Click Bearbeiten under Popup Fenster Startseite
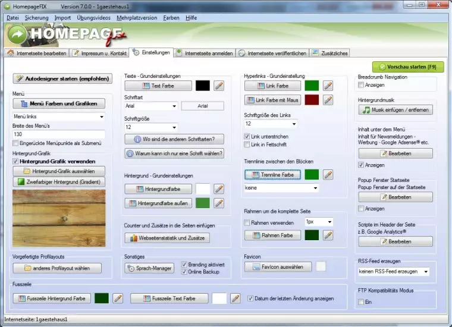This screenshot has height=327, width=452. (x=395, y=197)
